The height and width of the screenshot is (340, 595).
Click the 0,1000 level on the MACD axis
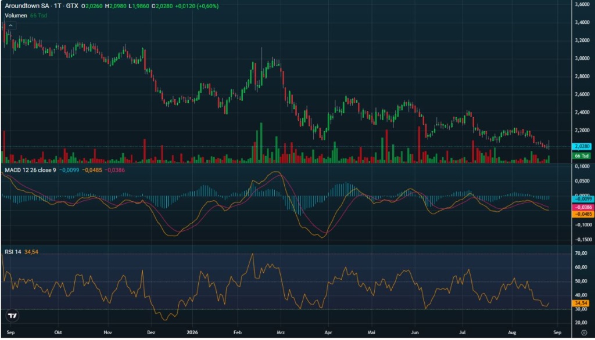point(582,167)
